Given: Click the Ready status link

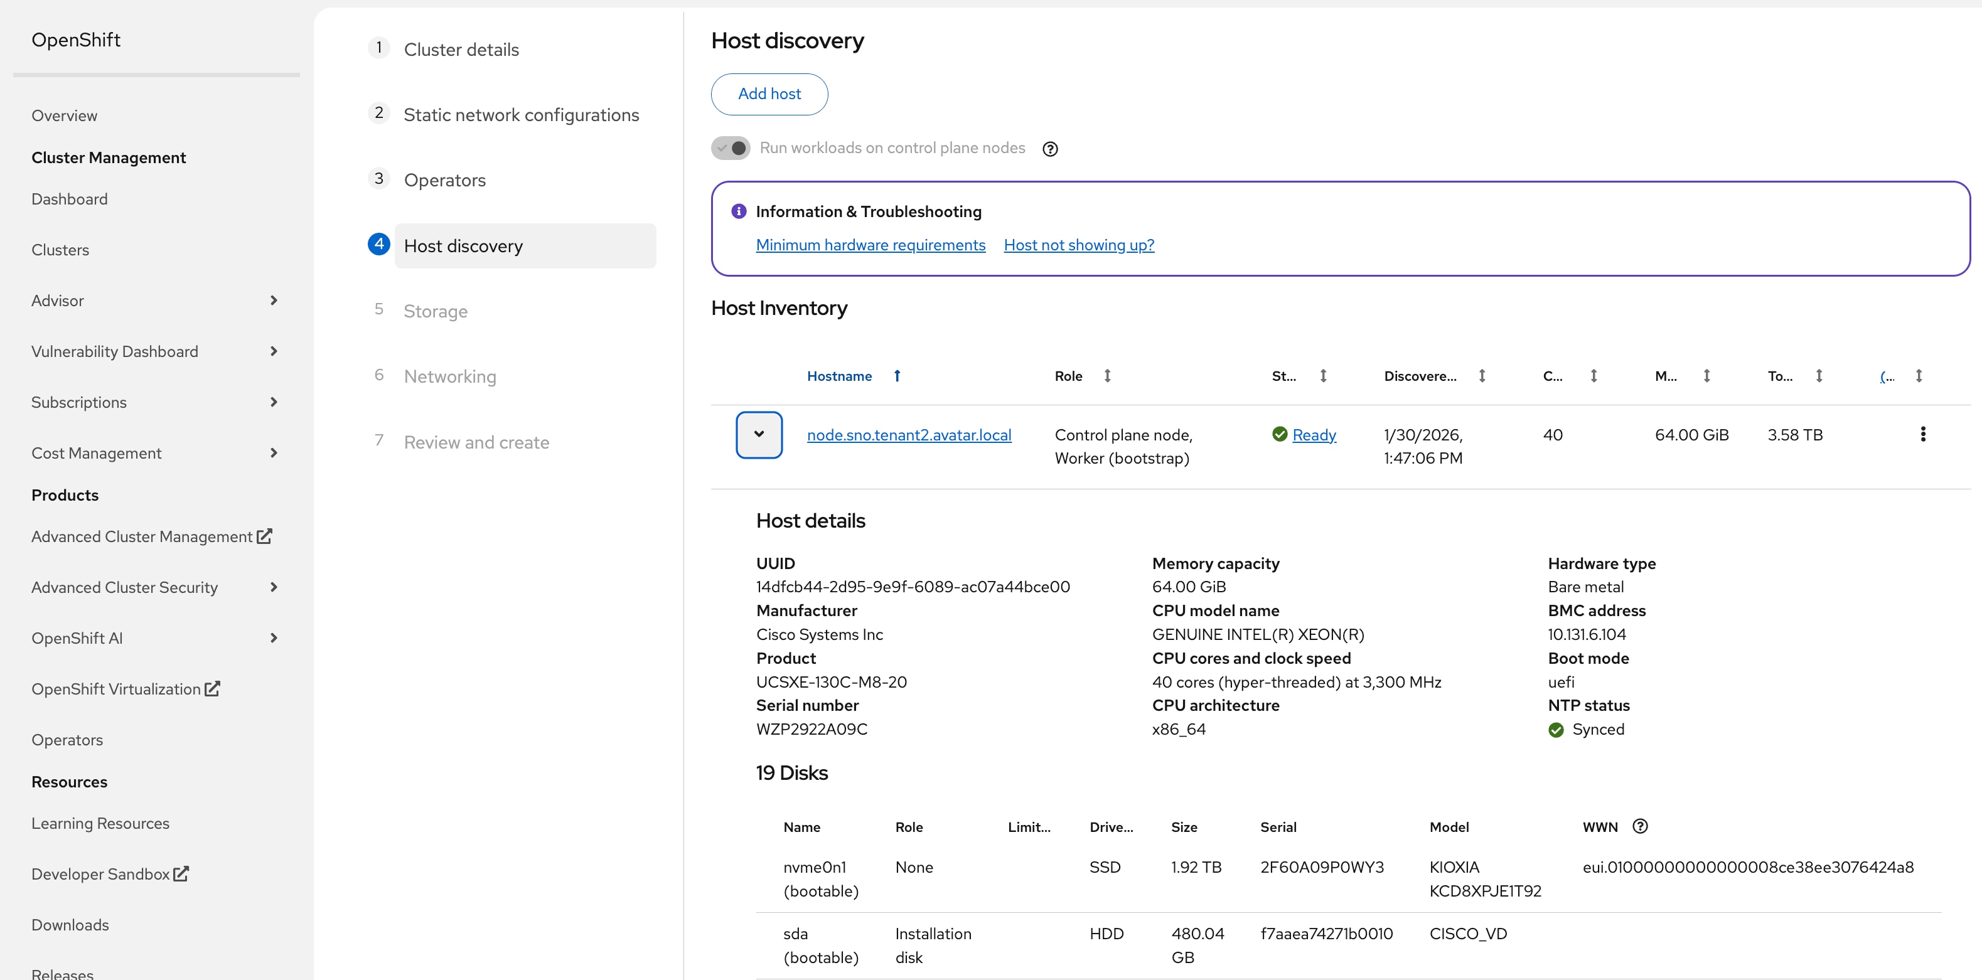Looking at the screenshot, I should 1314,435.
